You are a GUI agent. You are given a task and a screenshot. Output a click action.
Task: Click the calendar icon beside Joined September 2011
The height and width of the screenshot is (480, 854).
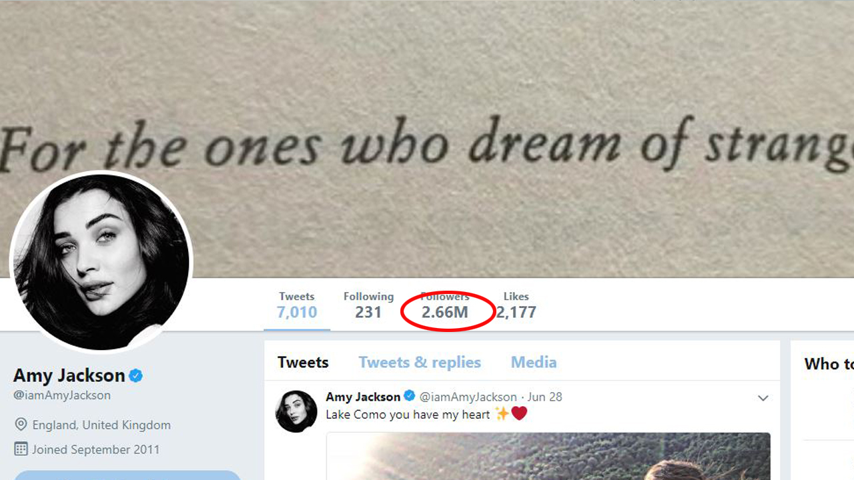(21, 449)
